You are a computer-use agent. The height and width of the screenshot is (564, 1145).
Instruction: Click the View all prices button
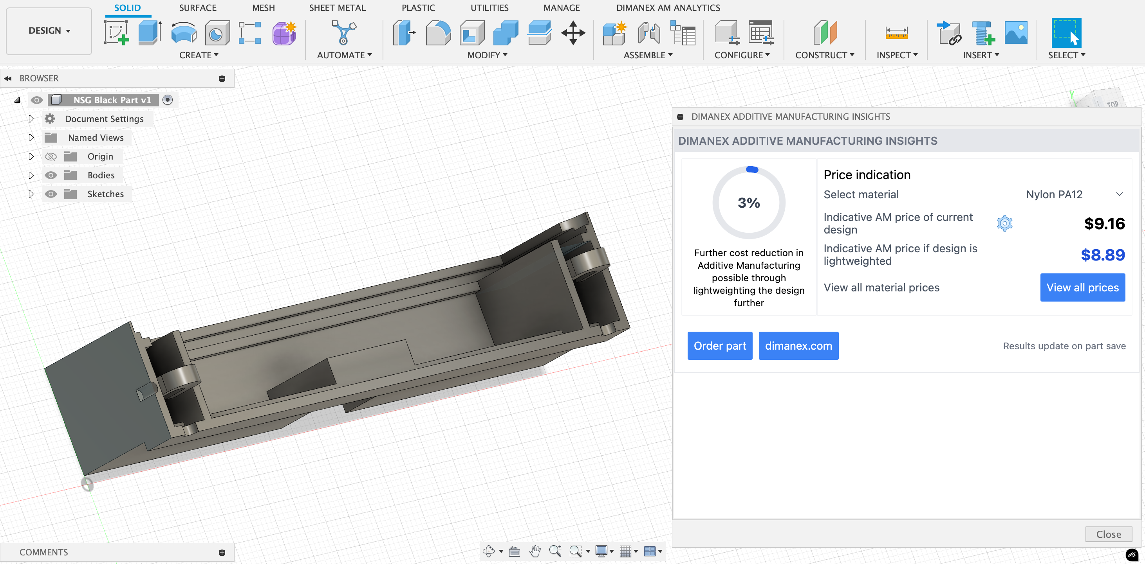pos(1082,287)
